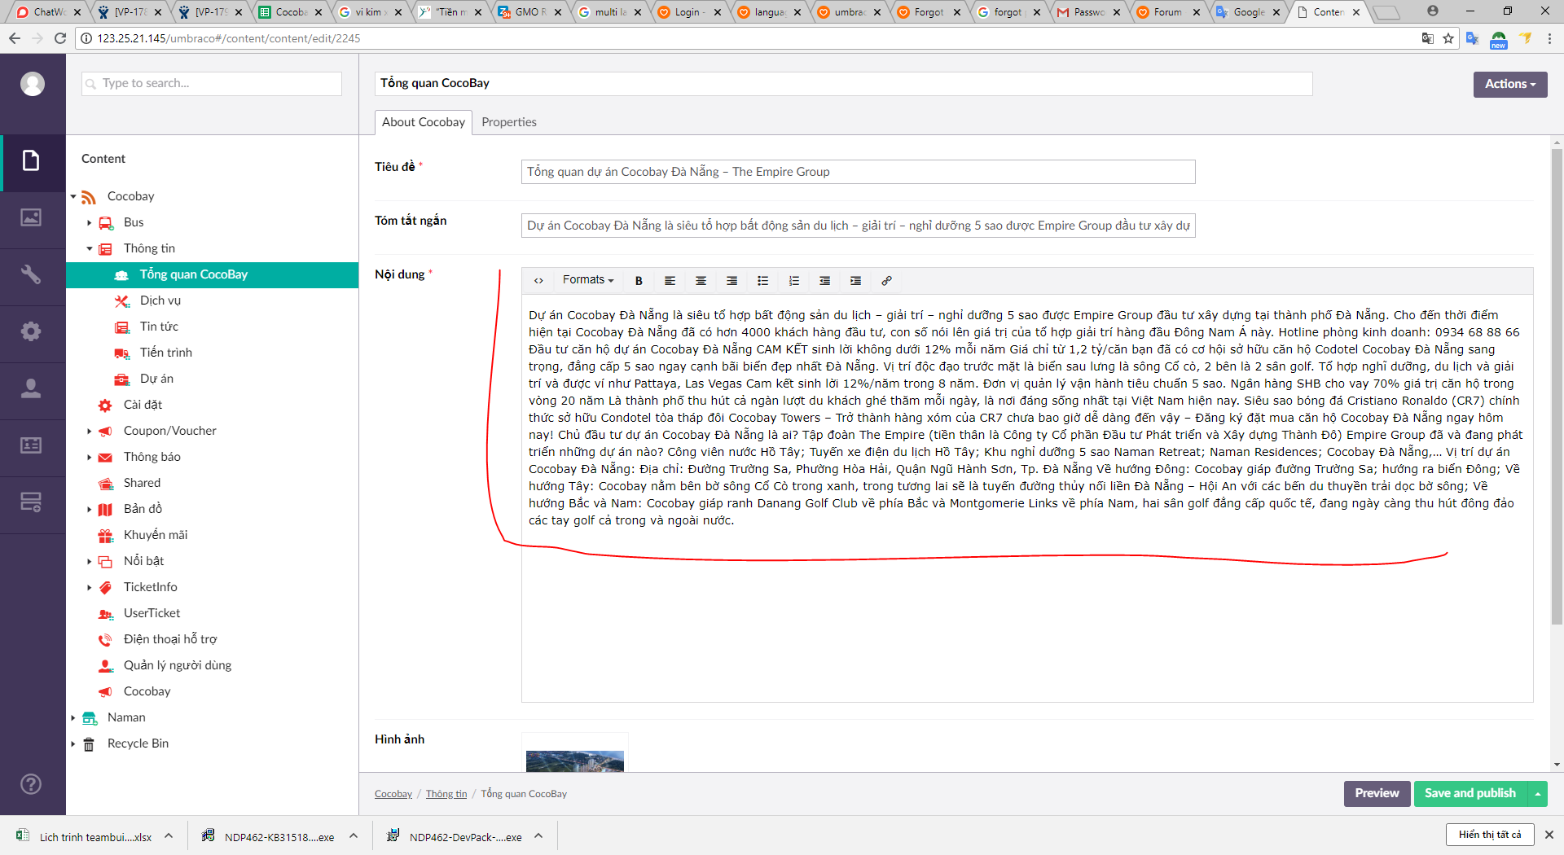Image resolution: width=1564 pixels, height=855 pixels.
Task: Open Save and publish arrow options
Action: point(1538,793)
